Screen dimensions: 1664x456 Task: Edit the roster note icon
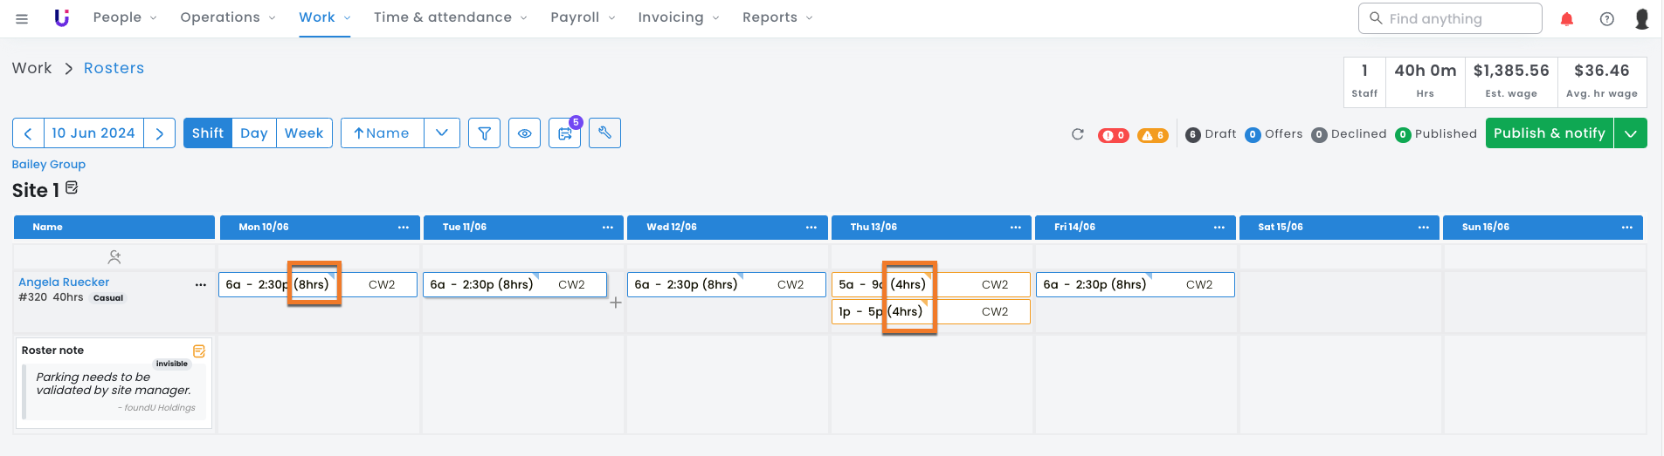[x=199, y=351]
